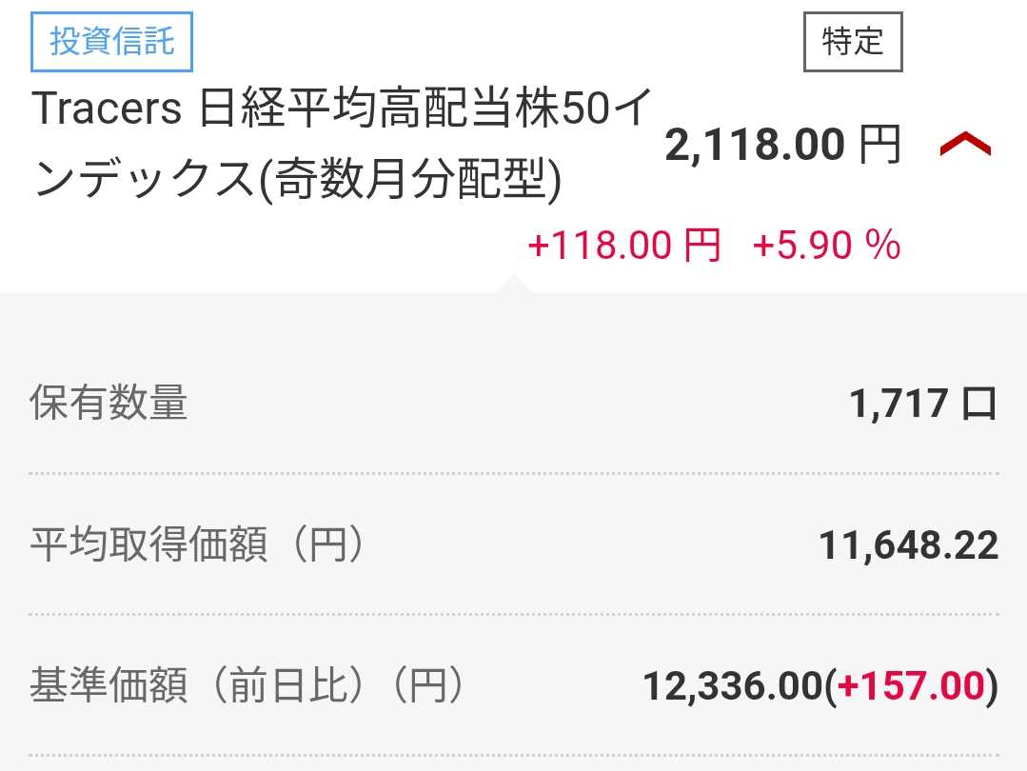1027x771 pixels.
Task: Select the 基準価額(前日比)(円) row label
Action: (x=247, y=685)
